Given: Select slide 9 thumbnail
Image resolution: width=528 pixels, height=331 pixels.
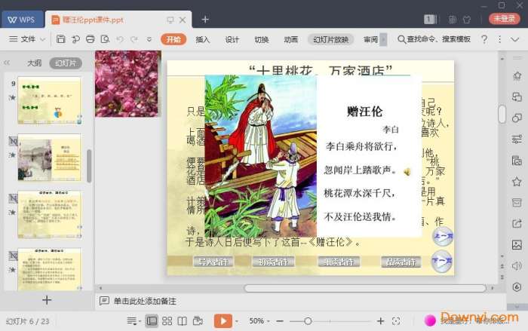Looking at the screenshot, I should pyautogui.click(x=50, y=100).
